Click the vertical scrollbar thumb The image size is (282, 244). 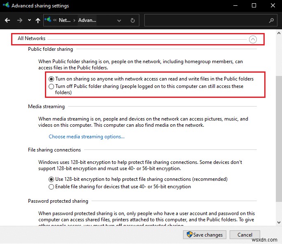(x=279, y=139)
